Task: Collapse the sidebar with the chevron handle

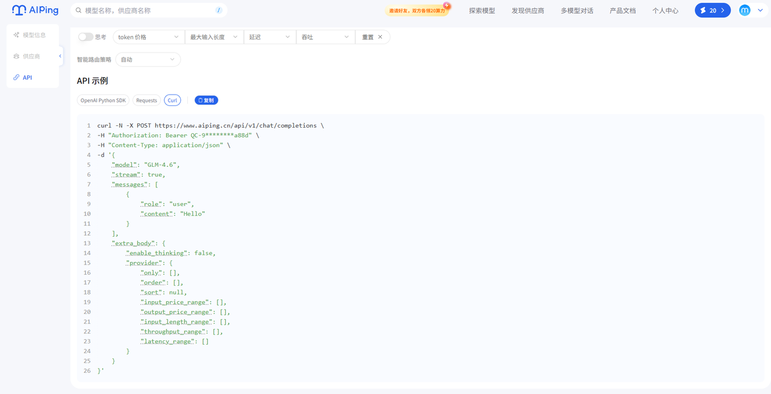Action: pos(60,56)
